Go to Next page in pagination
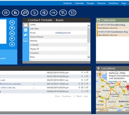 79,96
